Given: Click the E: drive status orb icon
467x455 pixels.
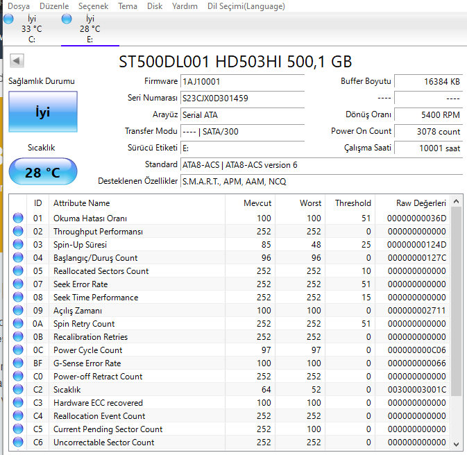Looking at the screenshot, I should pyautogui.click(x=67, y=19).
